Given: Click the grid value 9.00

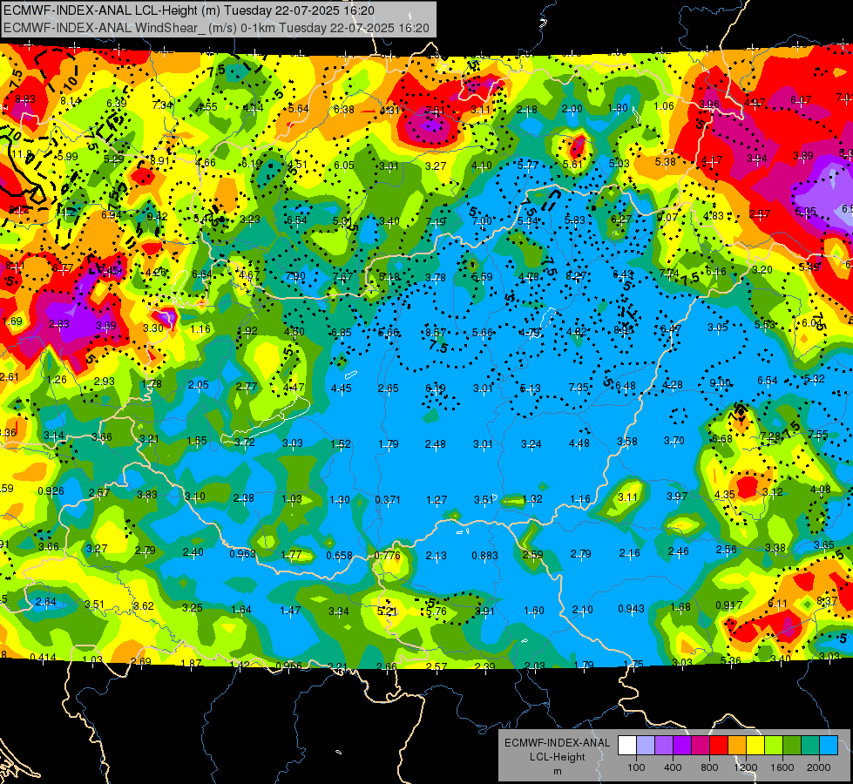Looking at the screenshot, I should [x=721, y=383].
